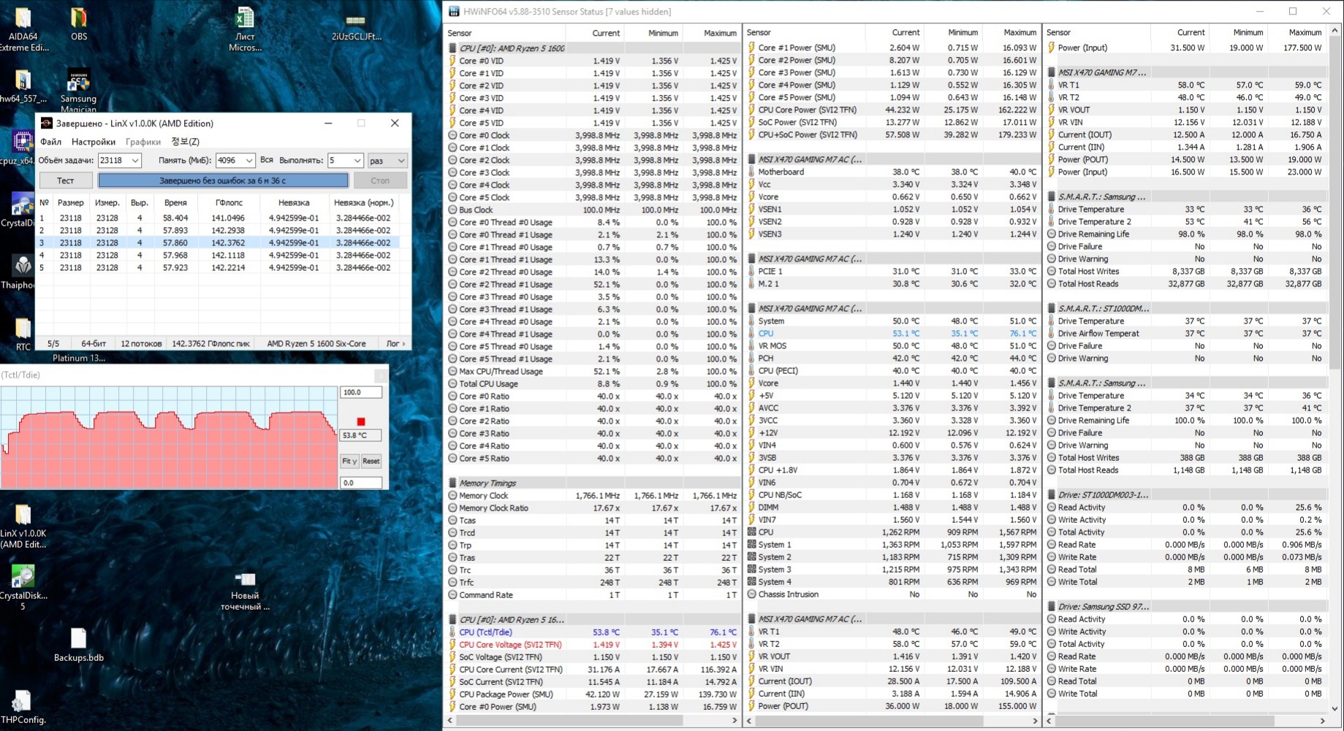
Task: Click the fan icon beside System 1
Action: (751, 545)
